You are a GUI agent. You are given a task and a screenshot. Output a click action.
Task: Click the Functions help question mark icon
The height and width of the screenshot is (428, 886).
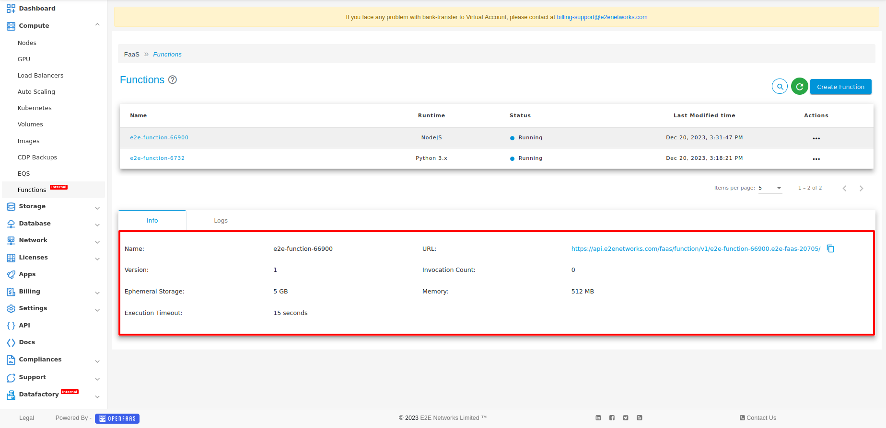click(173, 80)
